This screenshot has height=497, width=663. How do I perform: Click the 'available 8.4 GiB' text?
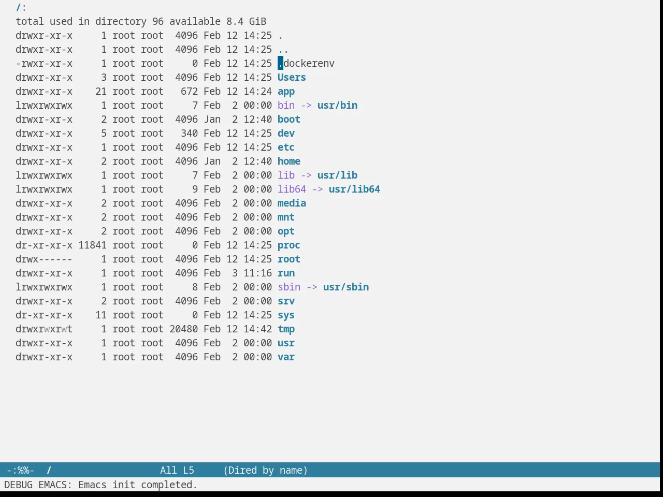point(218,21)
